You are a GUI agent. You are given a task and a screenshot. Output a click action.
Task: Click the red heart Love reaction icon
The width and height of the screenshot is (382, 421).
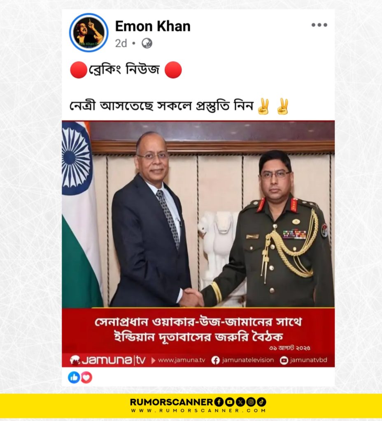tap(86, 377)
